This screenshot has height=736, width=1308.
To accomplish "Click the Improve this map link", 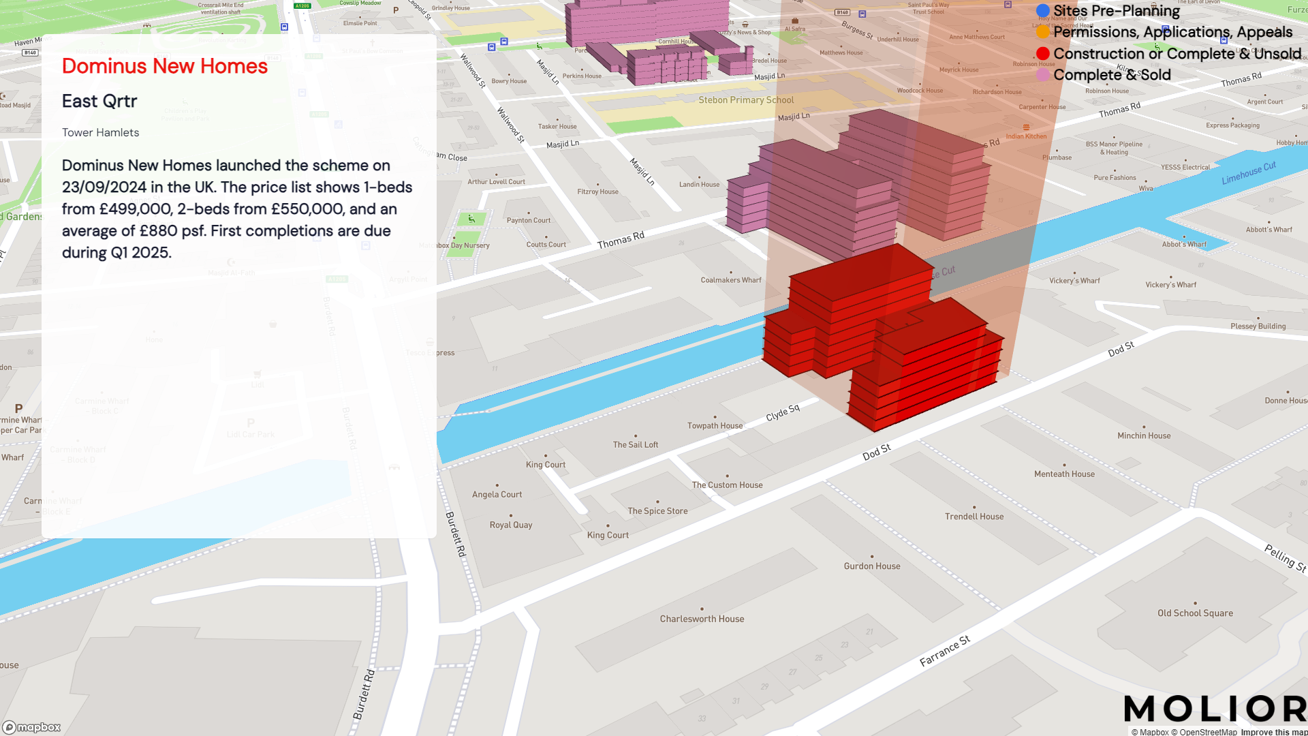I will tap(1274, 732).
